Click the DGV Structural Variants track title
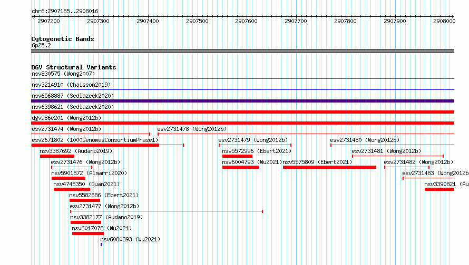Screen dimensions: 469x265 click(x=74, y=67)
